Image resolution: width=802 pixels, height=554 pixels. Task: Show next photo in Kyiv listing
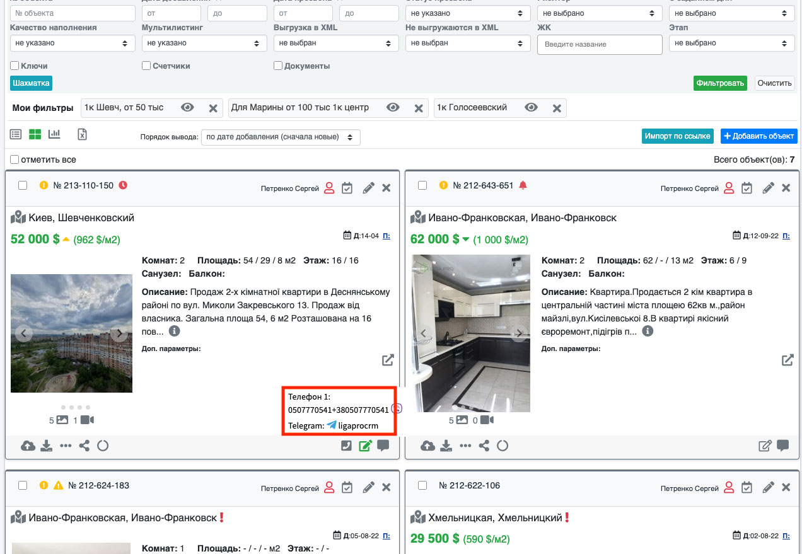pos(119,334)
